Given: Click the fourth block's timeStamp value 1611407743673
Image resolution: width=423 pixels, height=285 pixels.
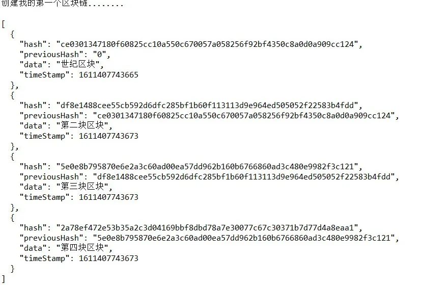Looking at the screenshot, I should pyautogui.click(x=108, y=258).
